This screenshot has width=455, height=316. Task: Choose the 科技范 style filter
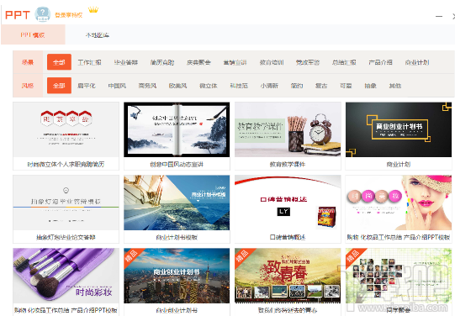tap(239, 86)
